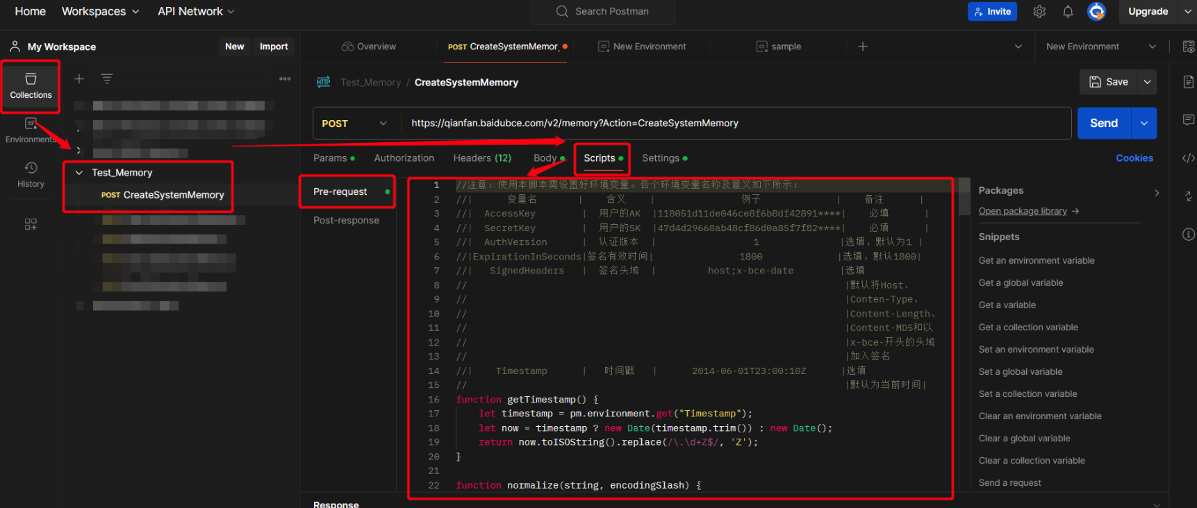The image size is (1197, 508).
Task: Insert snippet Send a request
Action: pos(1009,482)
